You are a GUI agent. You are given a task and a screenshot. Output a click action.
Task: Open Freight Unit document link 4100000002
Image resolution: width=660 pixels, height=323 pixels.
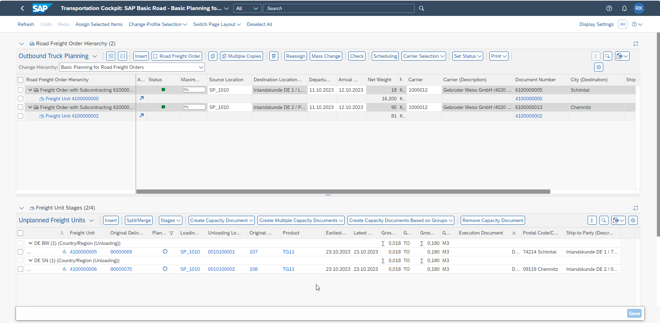[528, 116]
